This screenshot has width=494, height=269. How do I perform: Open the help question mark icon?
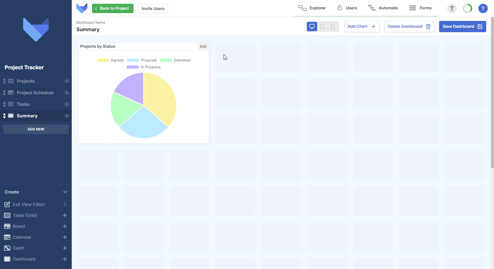(x=452, y=8)
